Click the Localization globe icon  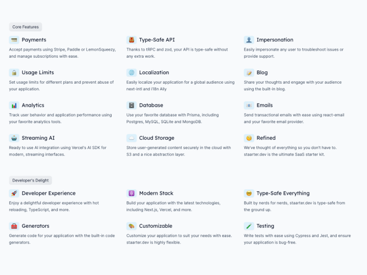[132, 73]
